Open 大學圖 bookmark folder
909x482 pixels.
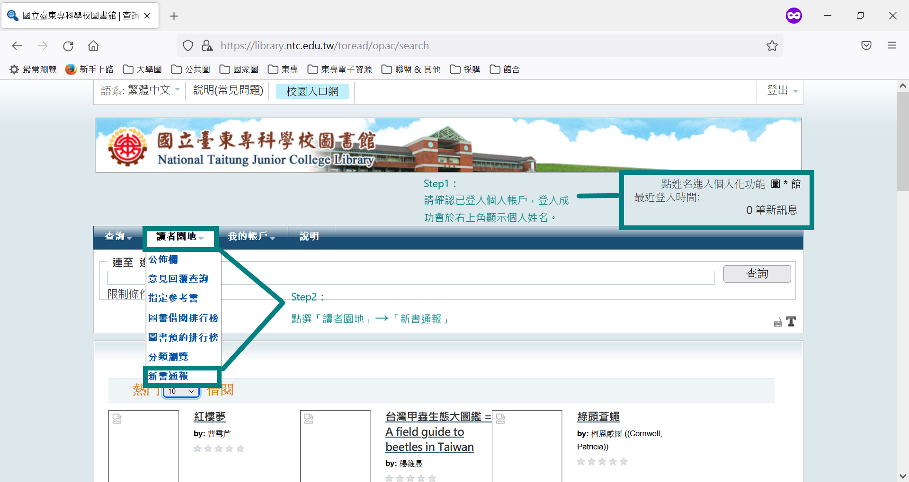pos(143,69)
